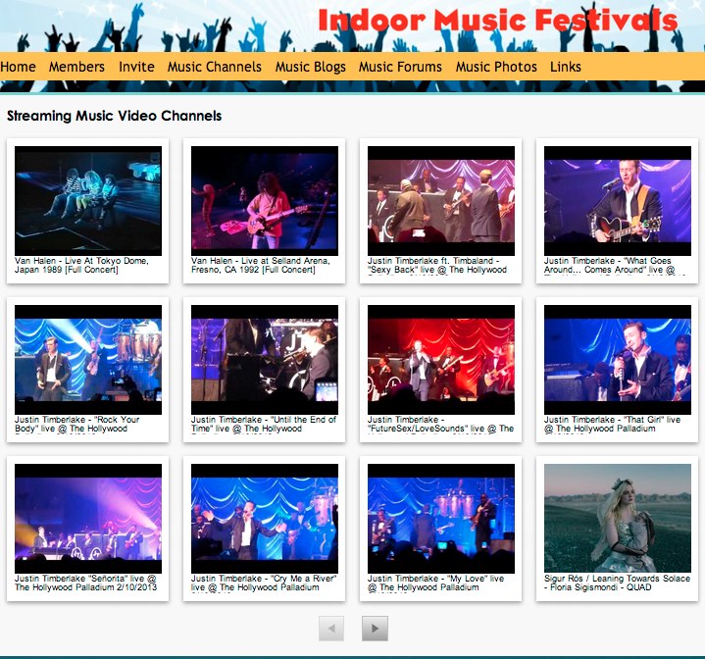Select Music Channels in navigation bar
The image size is (705, 659).
[215, 67]
